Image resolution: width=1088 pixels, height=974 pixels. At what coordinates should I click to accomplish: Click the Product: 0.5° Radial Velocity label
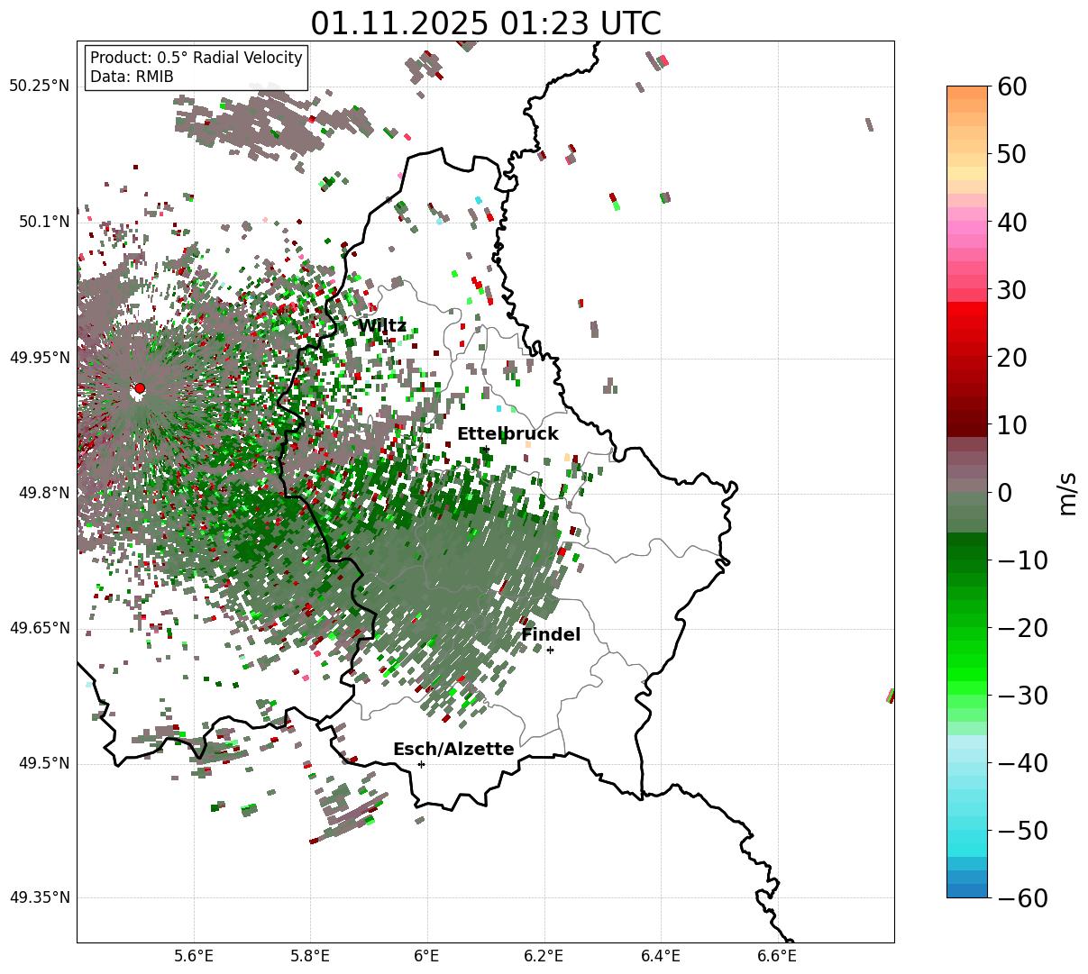click(197, 58)
